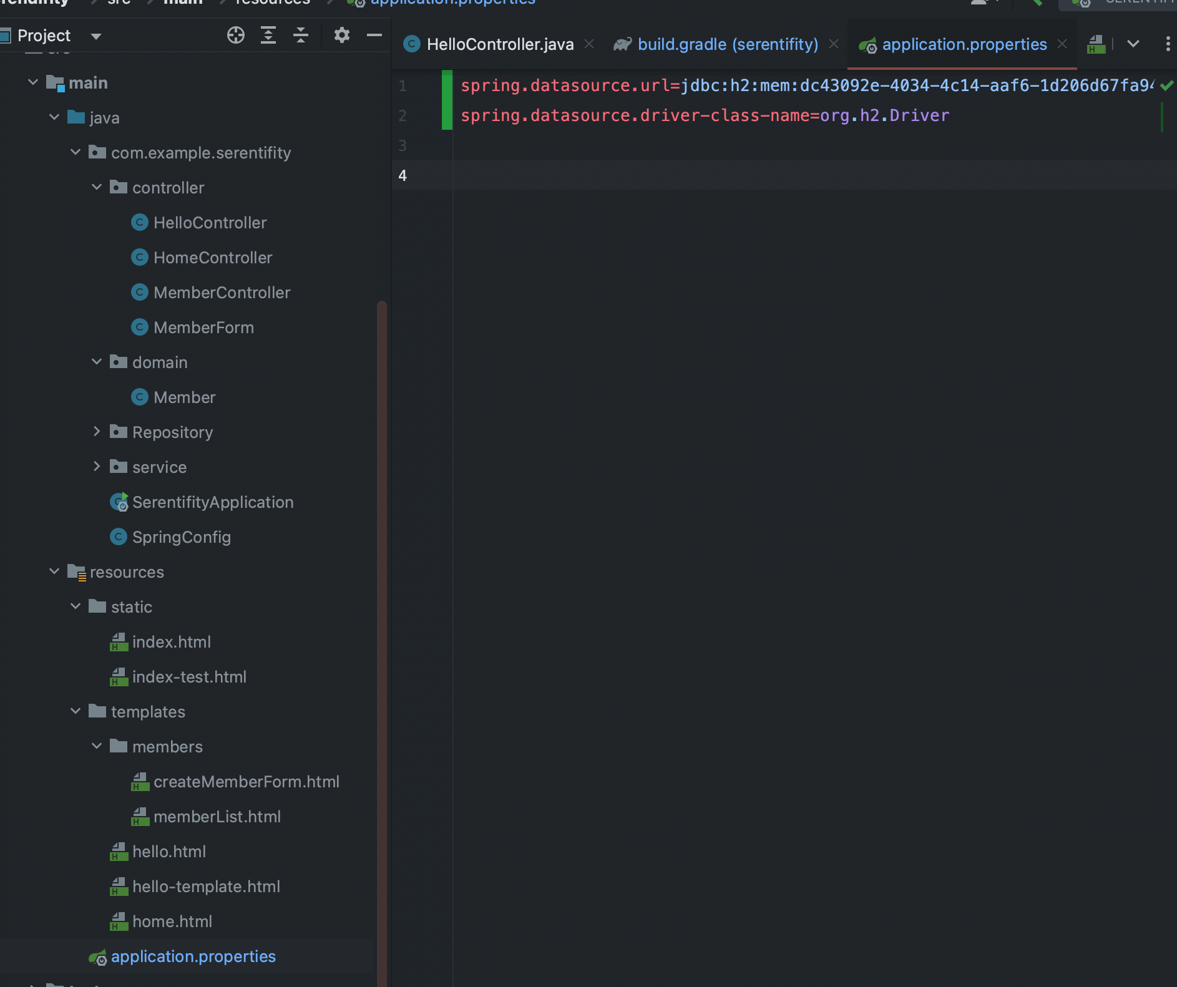
Task: Click the main folder icon
Action: tap(55, 83)
